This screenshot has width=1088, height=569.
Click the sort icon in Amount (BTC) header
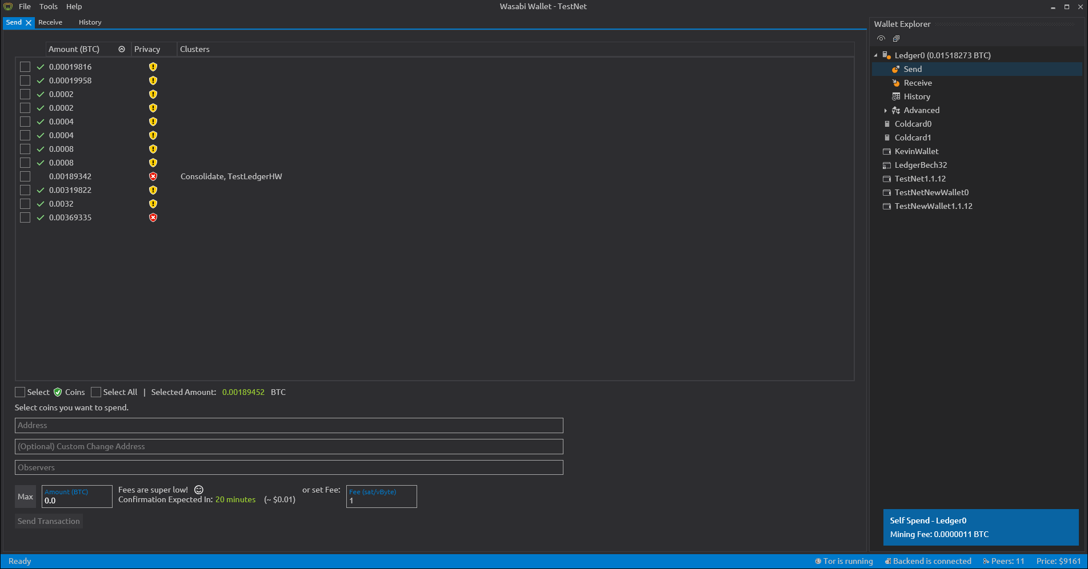122,49
